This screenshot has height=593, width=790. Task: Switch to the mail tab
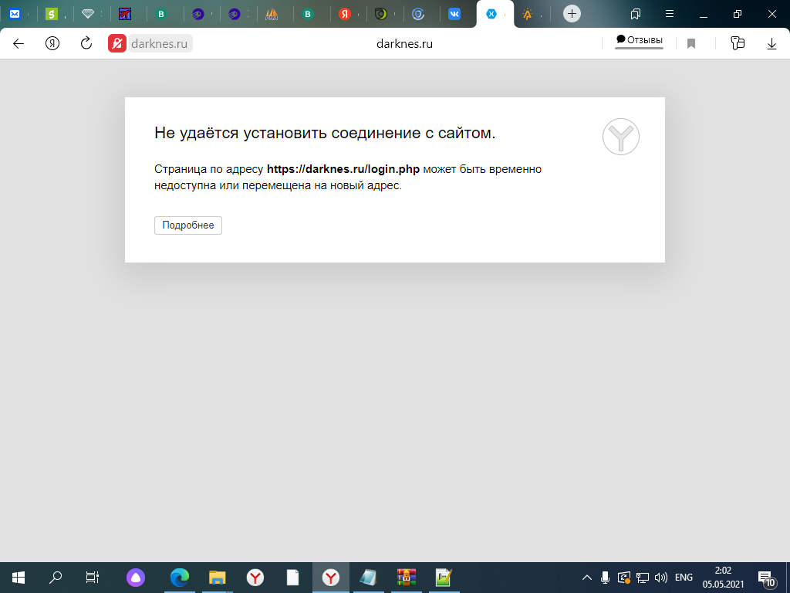(x=15, y=14)
